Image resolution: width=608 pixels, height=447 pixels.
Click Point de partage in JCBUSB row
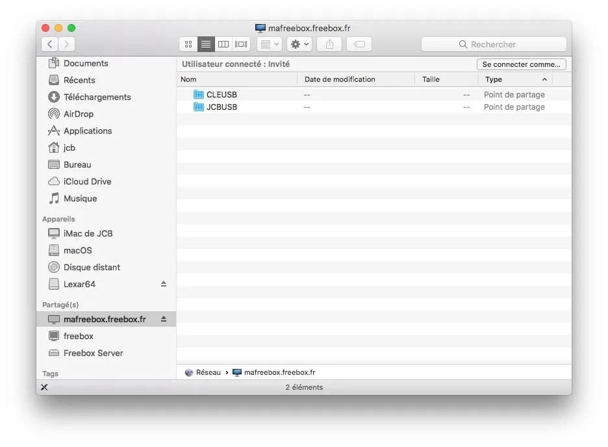514,107
